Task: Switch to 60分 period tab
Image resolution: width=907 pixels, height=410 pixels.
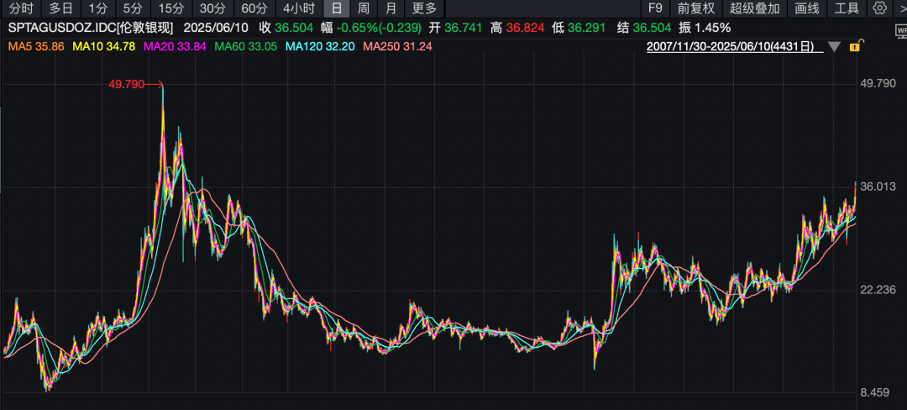Action: click(x=254, y=8)
